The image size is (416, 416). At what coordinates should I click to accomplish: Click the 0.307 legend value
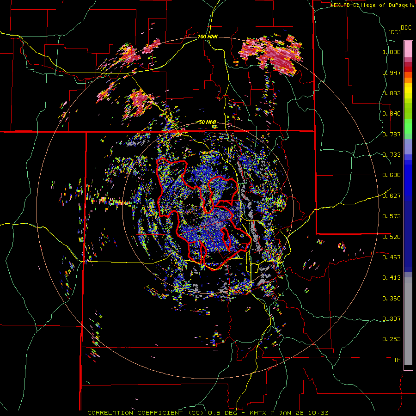point(392,319)
